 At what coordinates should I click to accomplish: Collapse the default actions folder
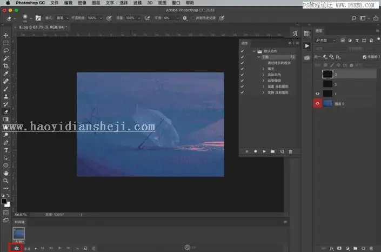click(254, 51)
